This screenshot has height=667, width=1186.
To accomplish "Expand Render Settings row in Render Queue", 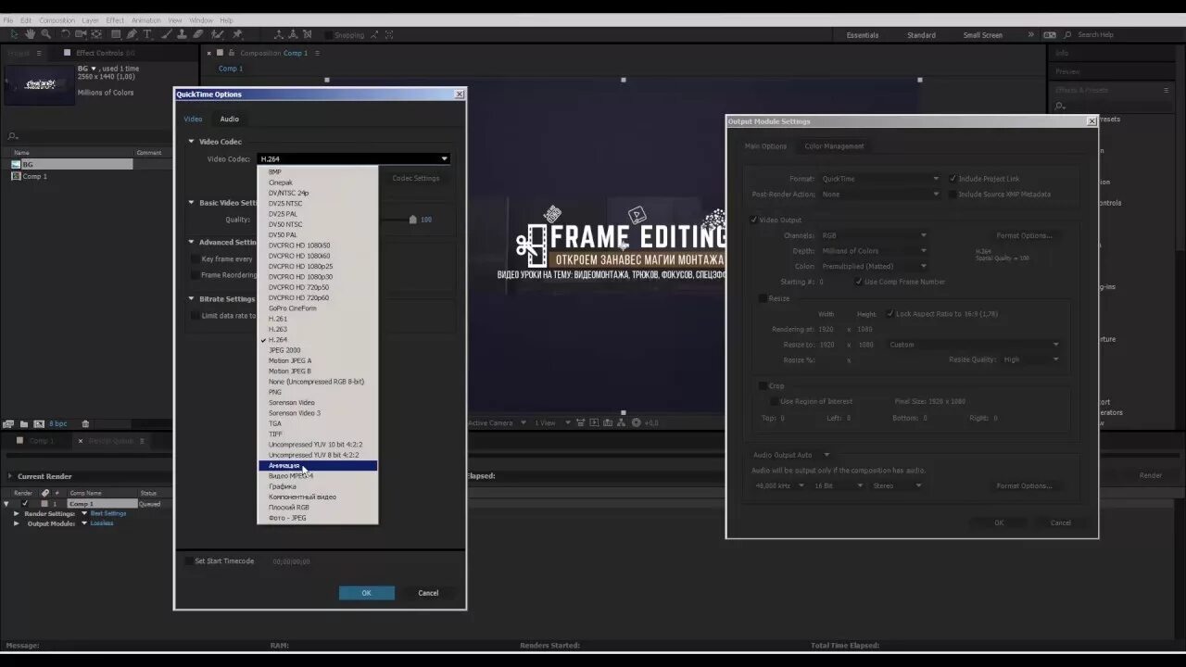I will coord(17,513).
